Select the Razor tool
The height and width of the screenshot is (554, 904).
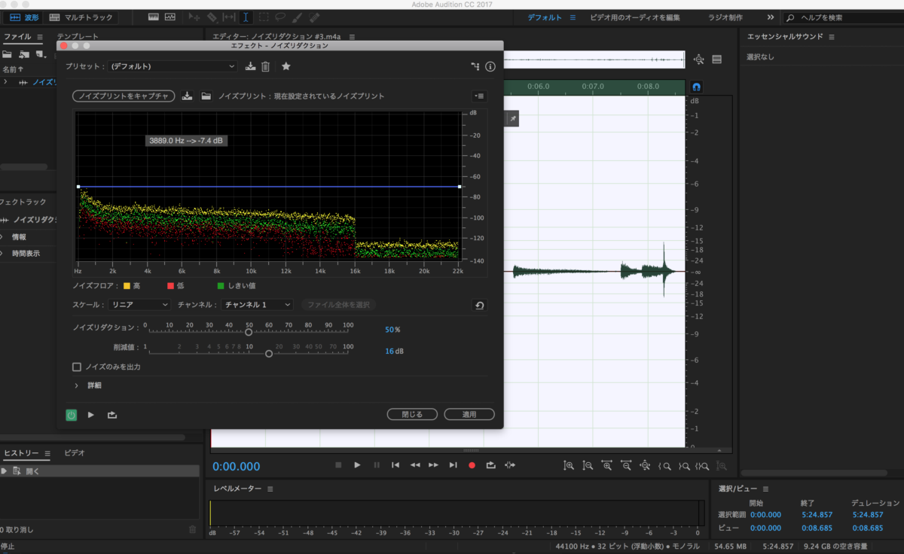(212, 17)
